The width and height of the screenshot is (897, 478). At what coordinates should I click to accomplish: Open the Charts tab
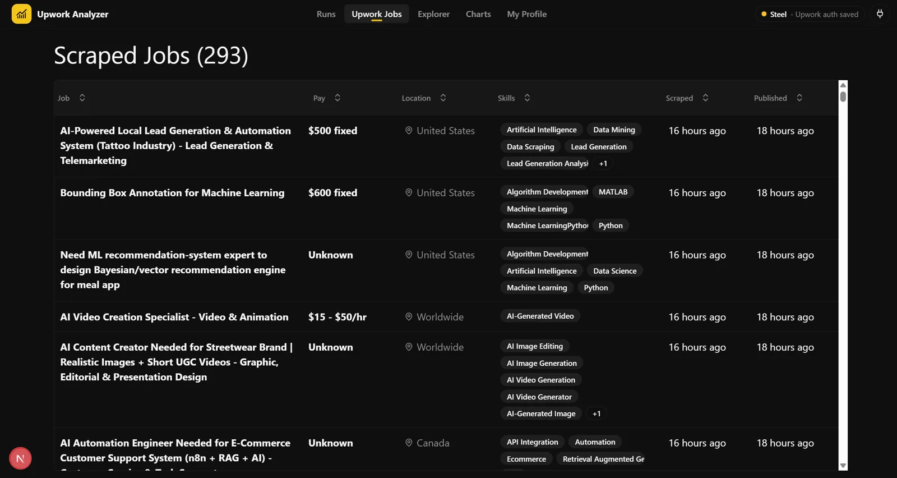(478, 14)
